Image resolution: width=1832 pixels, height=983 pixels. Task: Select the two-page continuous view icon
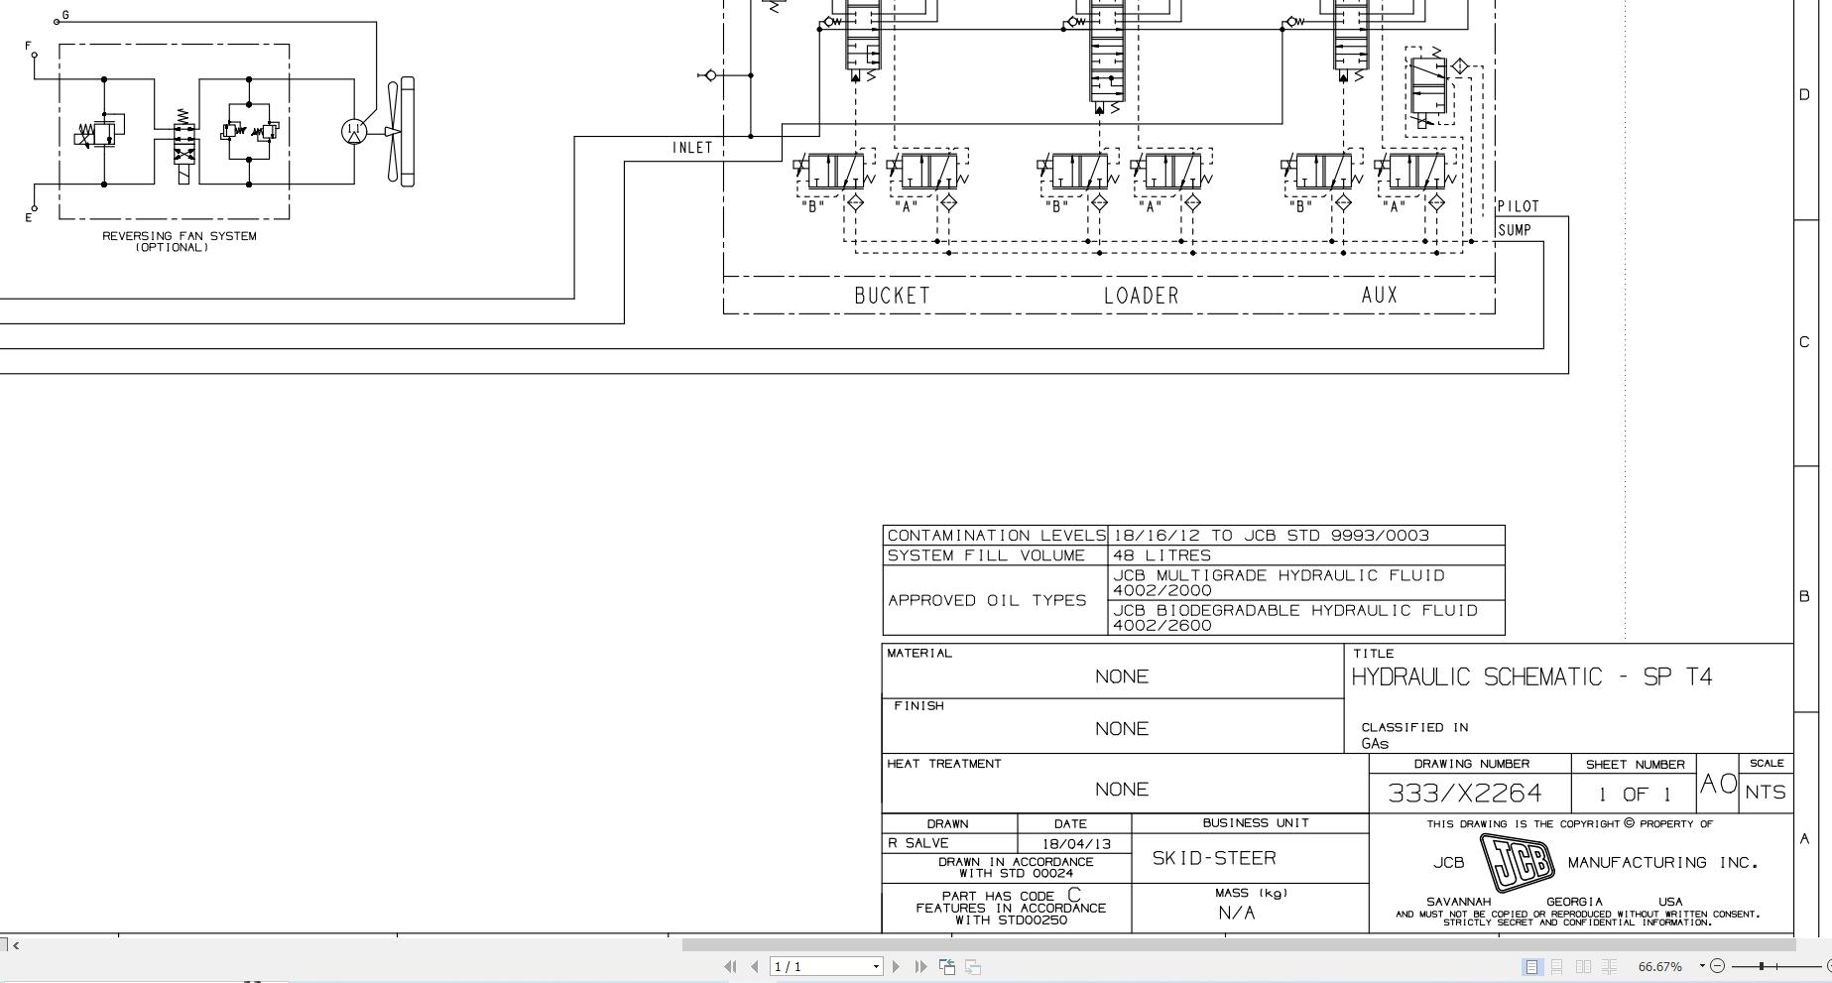pos(1609,966)
